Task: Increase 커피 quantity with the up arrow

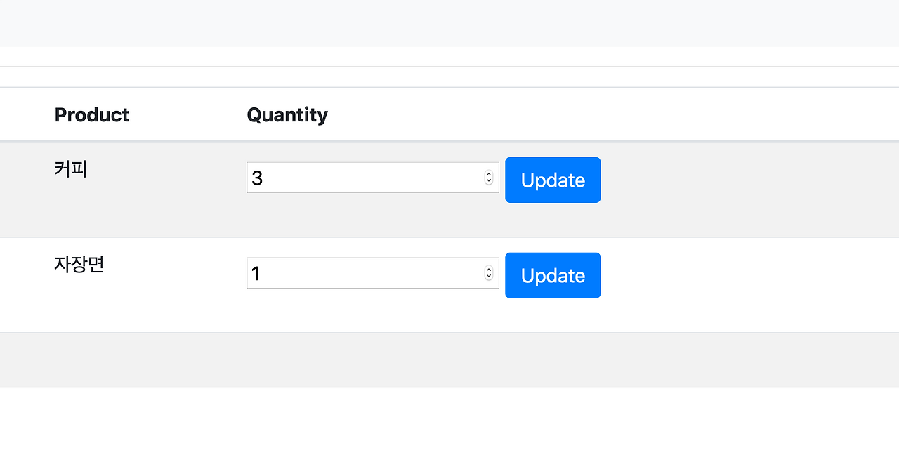Action: 489,174
